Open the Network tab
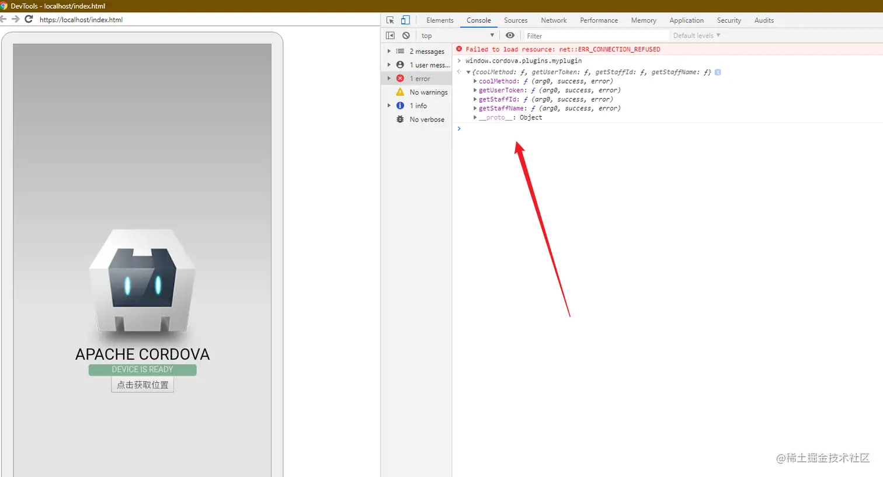The height and width of the screenshot is (477, 883). tap(554, 20)
